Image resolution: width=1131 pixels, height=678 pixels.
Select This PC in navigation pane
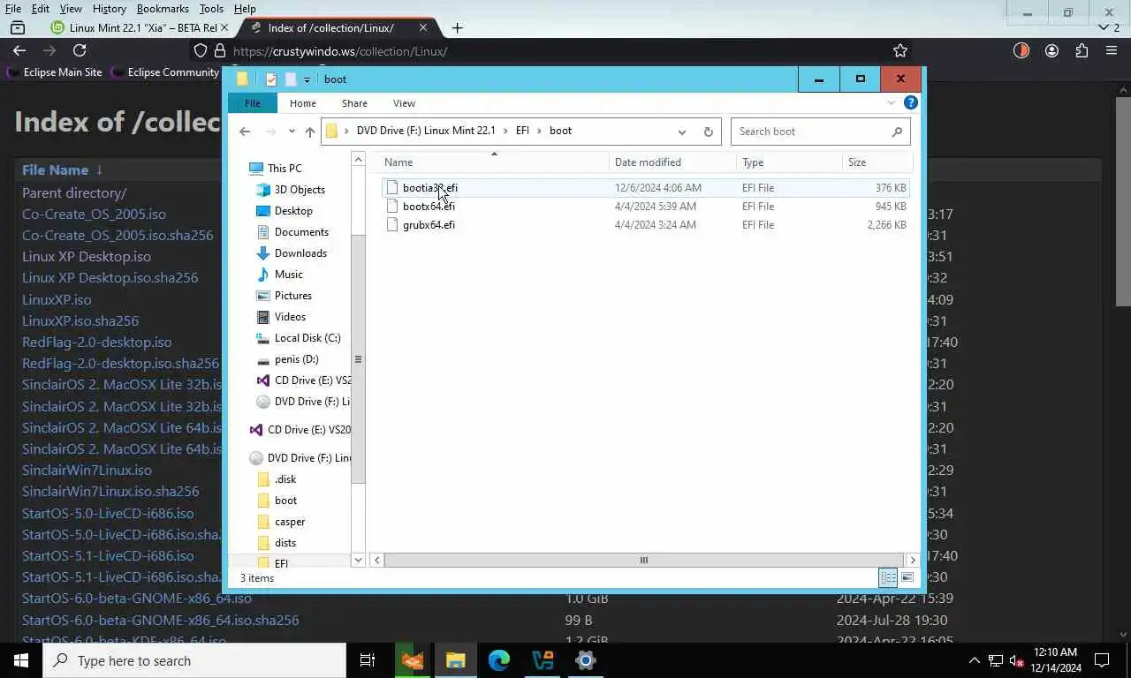(285, 168)
